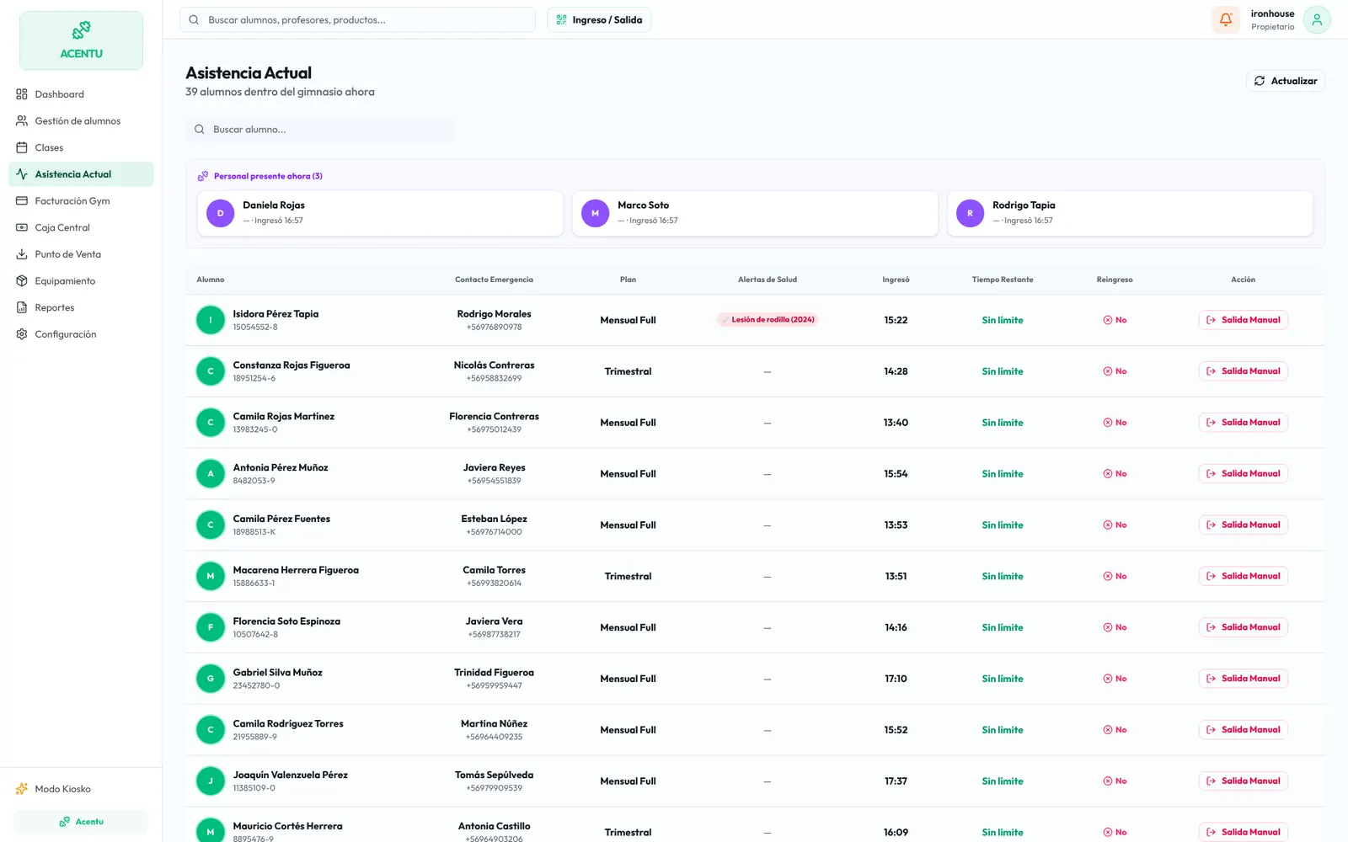The height and width of the screenshot is (842, 1348).
Task: Click the Reingreso 'No' indicator for Florencia Soto
Action: (x=1115, y=627)
